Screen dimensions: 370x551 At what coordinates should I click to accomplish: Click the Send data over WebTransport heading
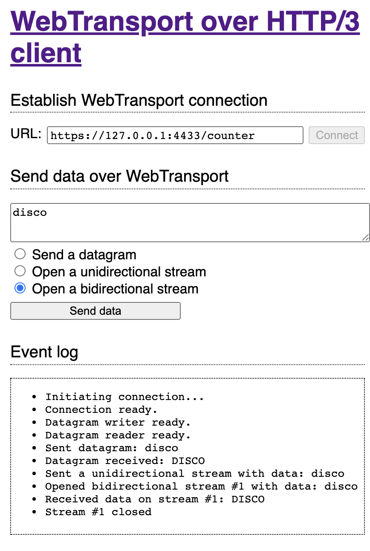119,176
